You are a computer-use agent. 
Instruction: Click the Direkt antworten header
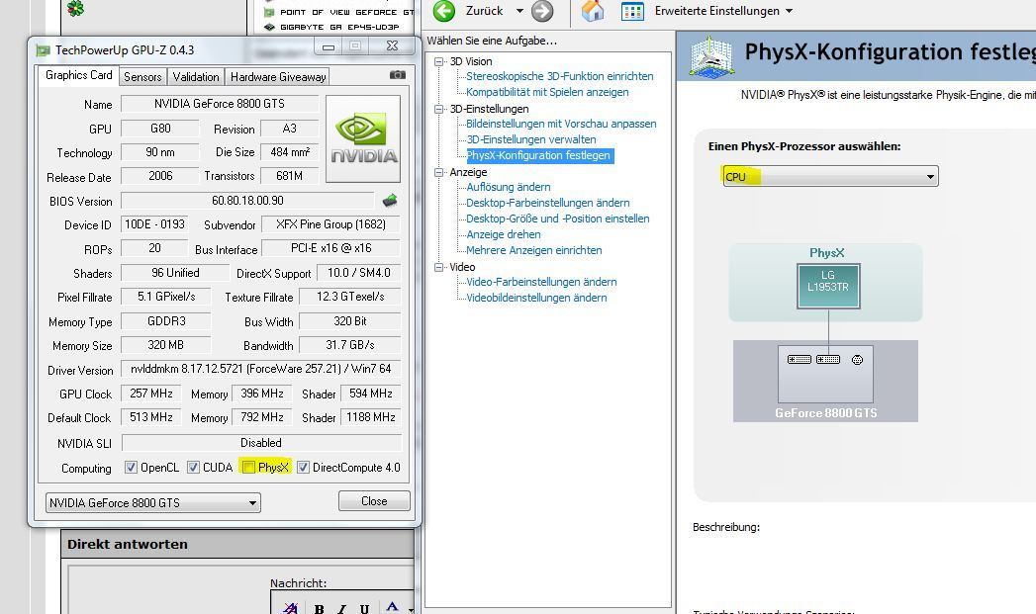[128, 544]
